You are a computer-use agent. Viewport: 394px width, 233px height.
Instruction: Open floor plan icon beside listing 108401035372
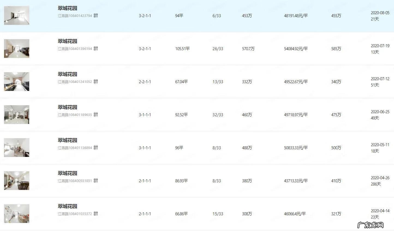click(96, 214)
